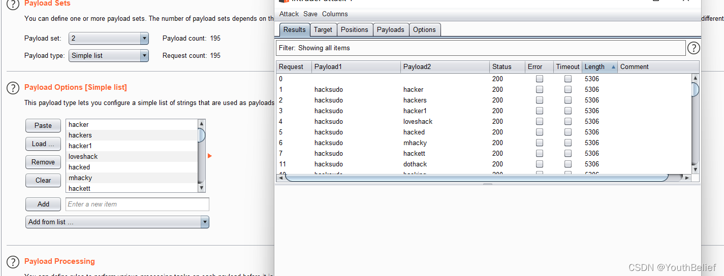Open the Payload set dropdown
This screenshot has height=276, width=724.
click(x=109, y=39)
